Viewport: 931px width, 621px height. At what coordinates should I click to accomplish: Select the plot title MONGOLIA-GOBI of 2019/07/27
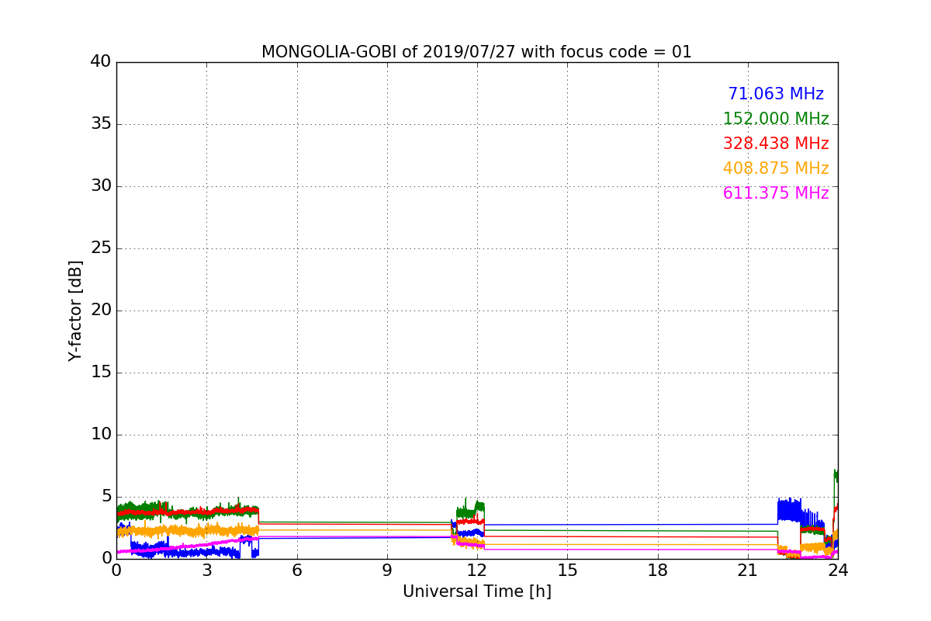click(x=476, y=52)
